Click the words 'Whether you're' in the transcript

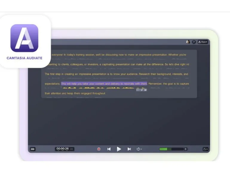point(177,55)
